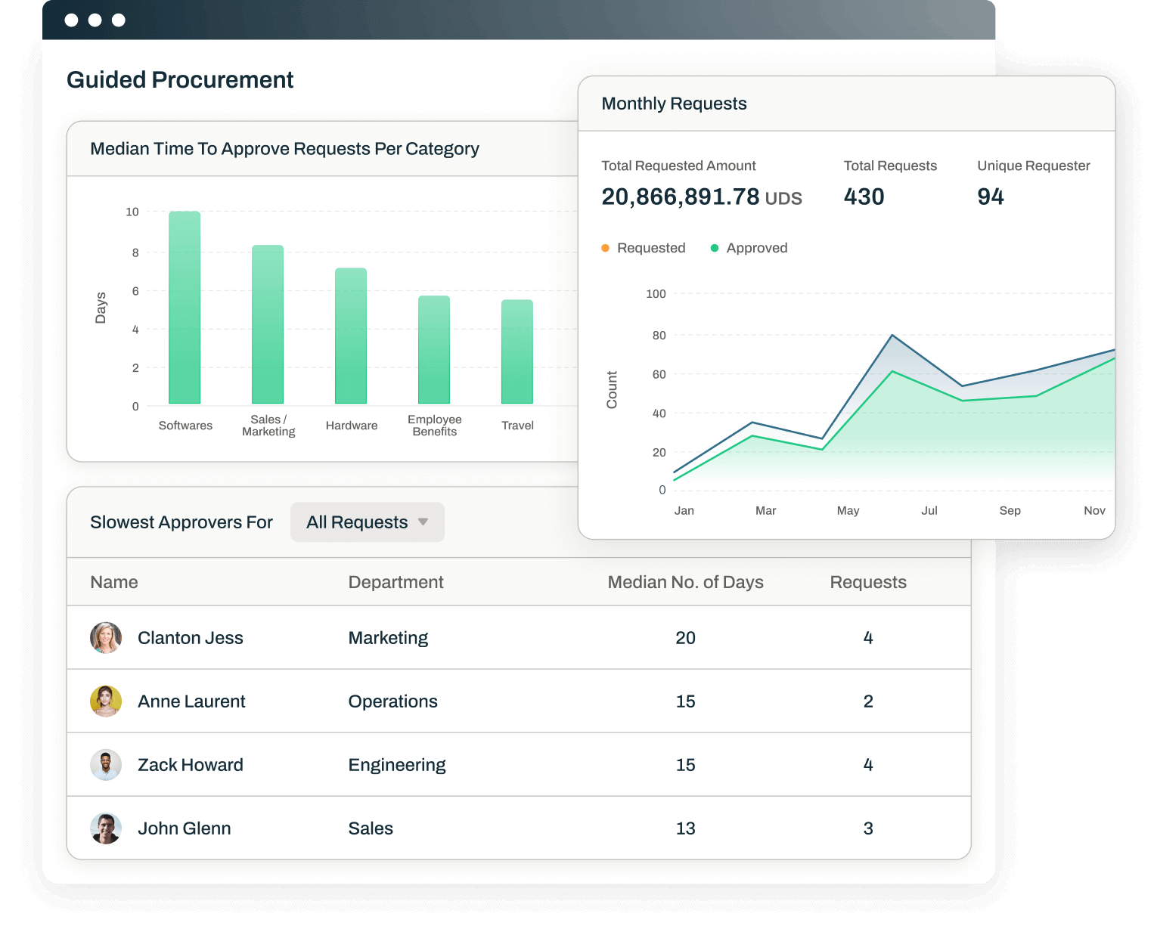Open the Clanton Jess name link
The width and height of the screenshot is (1154, 932).
[x=191, y=638]
